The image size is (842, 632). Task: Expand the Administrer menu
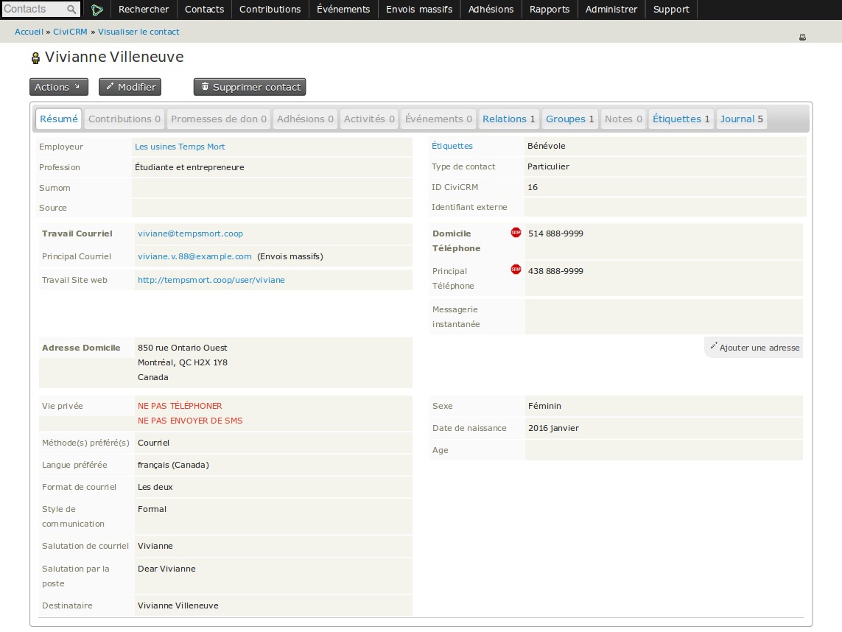tap(611, 10)
